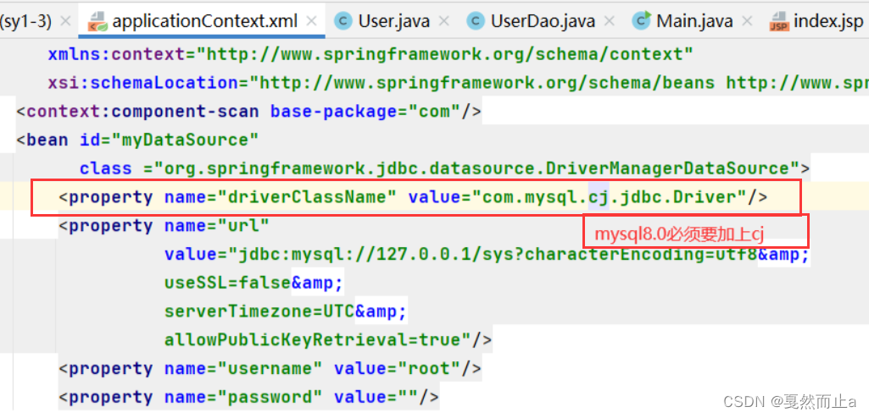Click the UserDao.java class icon
The height and width of the screenshot is (418, 869).
point(476,21)
